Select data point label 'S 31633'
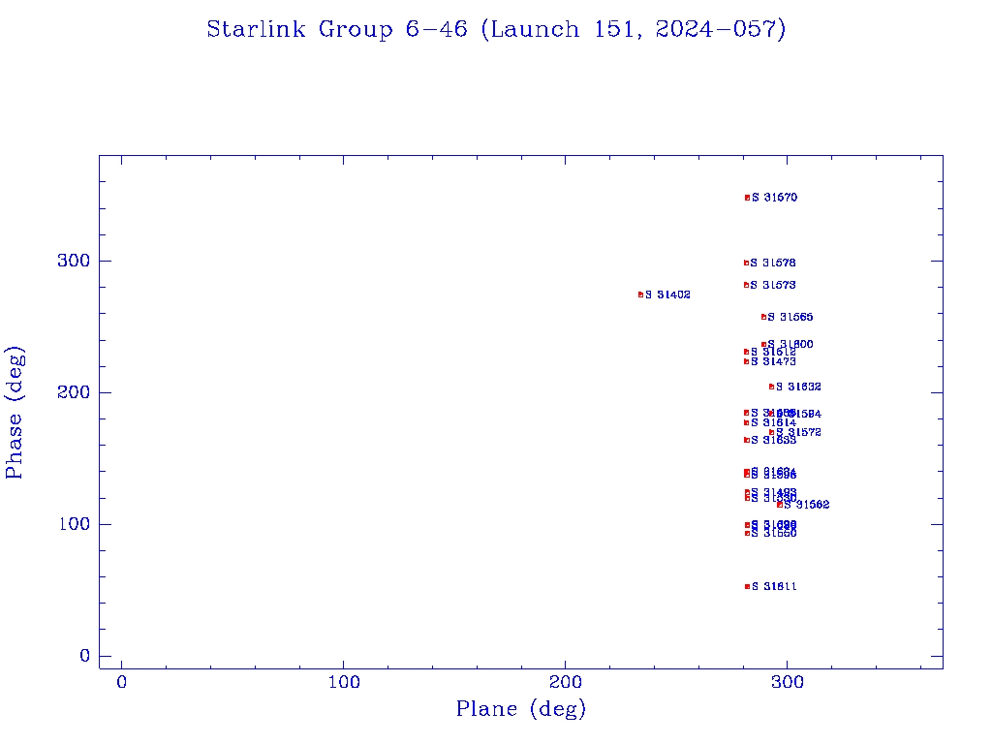Image resolution: width=992 pixels, height=744 pixels. pyautogui.click(x=773, y=441)
